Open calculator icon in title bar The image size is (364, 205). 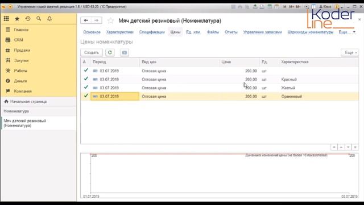coord(270,7)
